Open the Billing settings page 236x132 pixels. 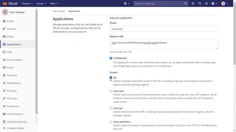pyautogui.click(x=10, y=37)
